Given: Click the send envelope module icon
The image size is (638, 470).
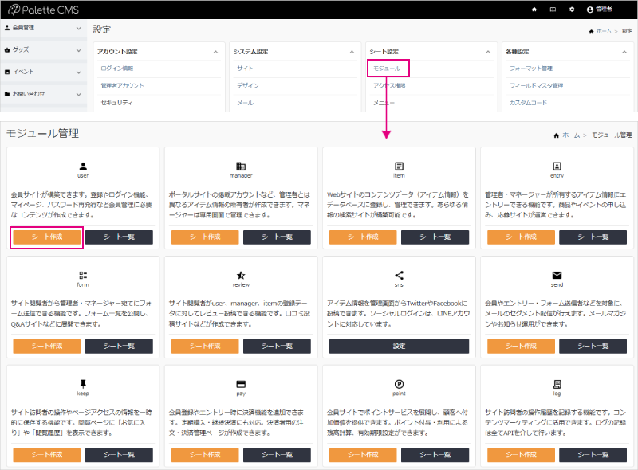Looking at the screenshot, I should (x=557, y=274).
